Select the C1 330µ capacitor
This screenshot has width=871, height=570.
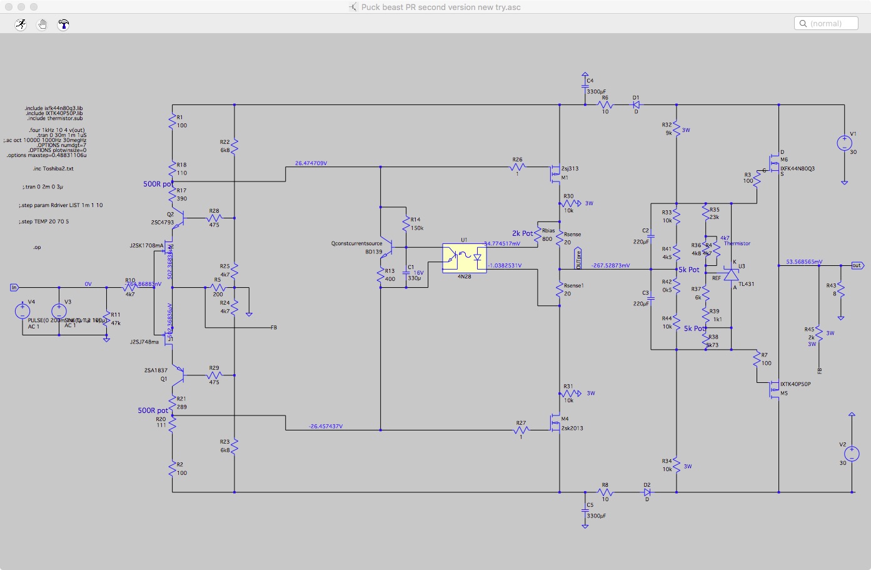pyautogui.click(x=406, y=273)
